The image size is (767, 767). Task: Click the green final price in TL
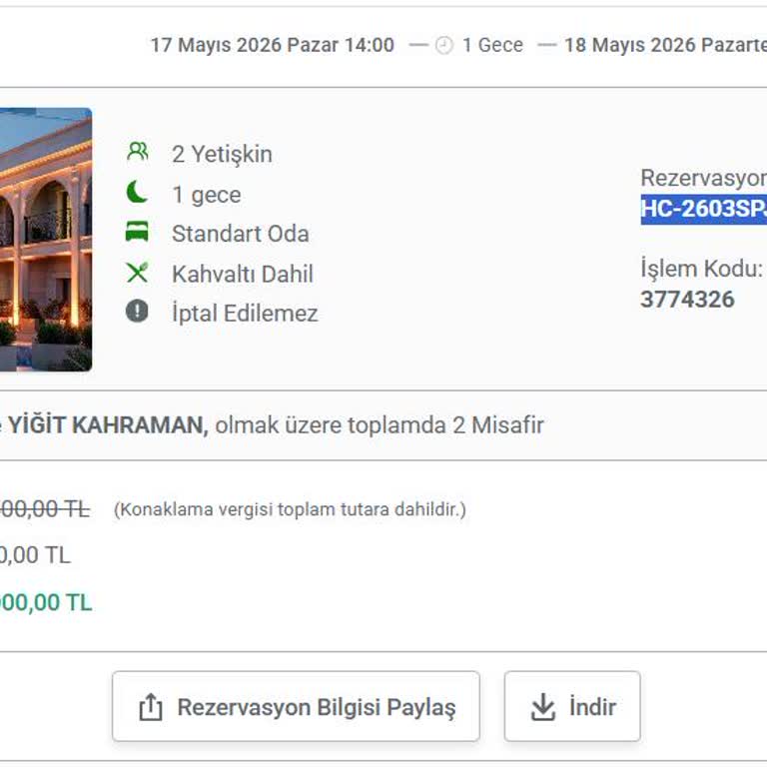(46, 602)
